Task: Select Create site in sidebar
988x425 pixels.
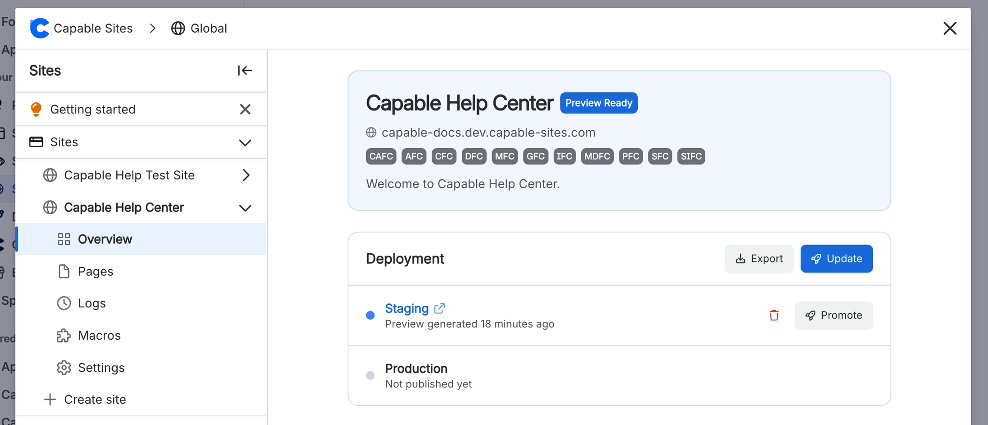Action: [141, 399]
